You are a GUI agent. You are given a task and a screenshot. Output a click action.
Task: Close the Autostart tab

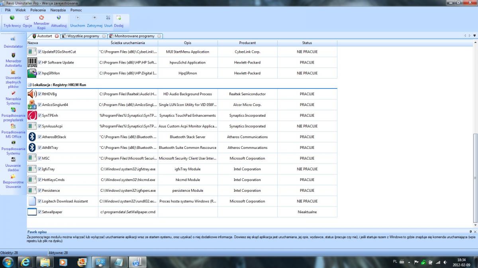pyautogui.click(x=57, y=36)
